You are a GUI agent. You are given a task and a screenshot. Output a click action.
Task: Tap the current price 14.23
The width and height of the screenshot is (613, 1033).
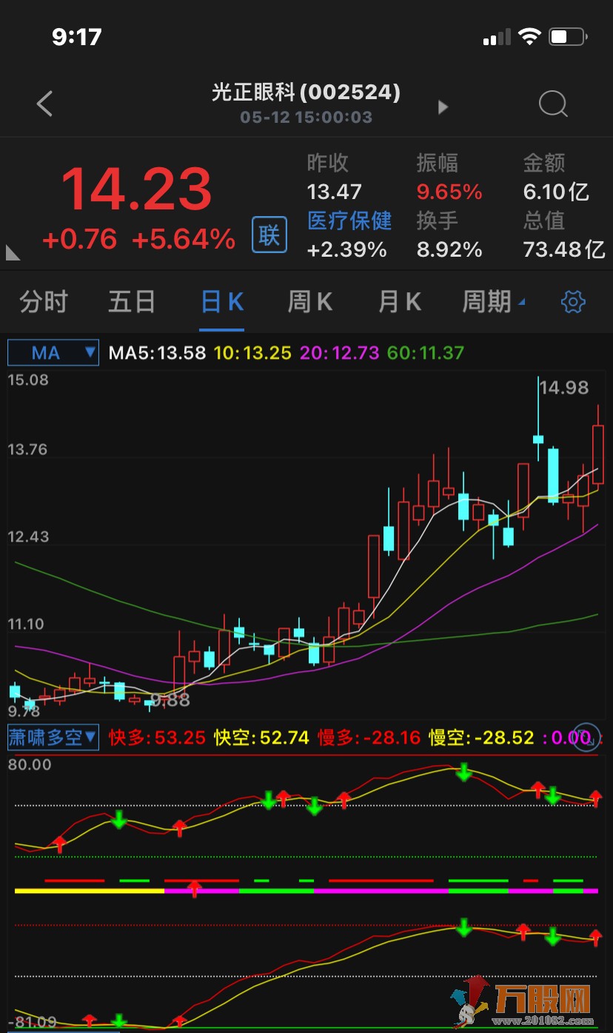[x=136, y=189]
